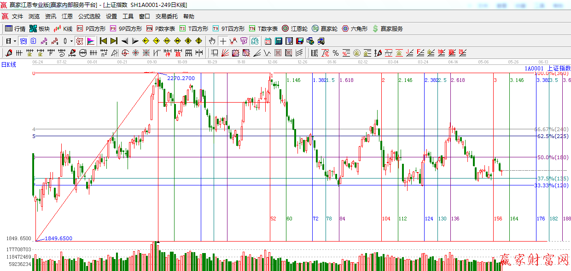Click the 赢家服务 button
This screenshot has width=571, height=271.
coord(387,29)
